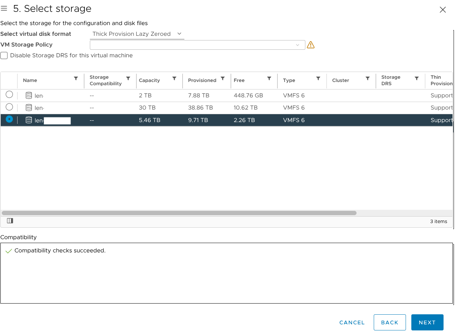Viewport: 455px width, 334px height.
Task: Go back with the BACK button
Action: coord(389,322)
